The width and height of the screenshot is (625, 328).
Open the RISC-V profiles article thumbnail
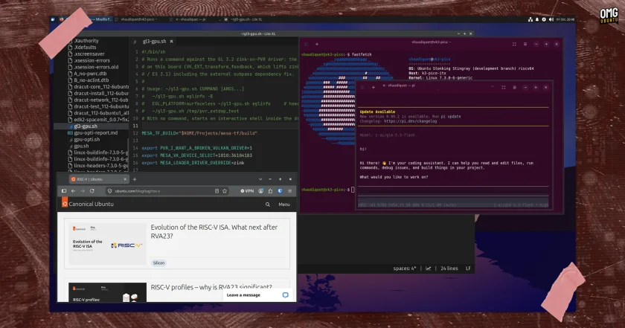[107, 292]
